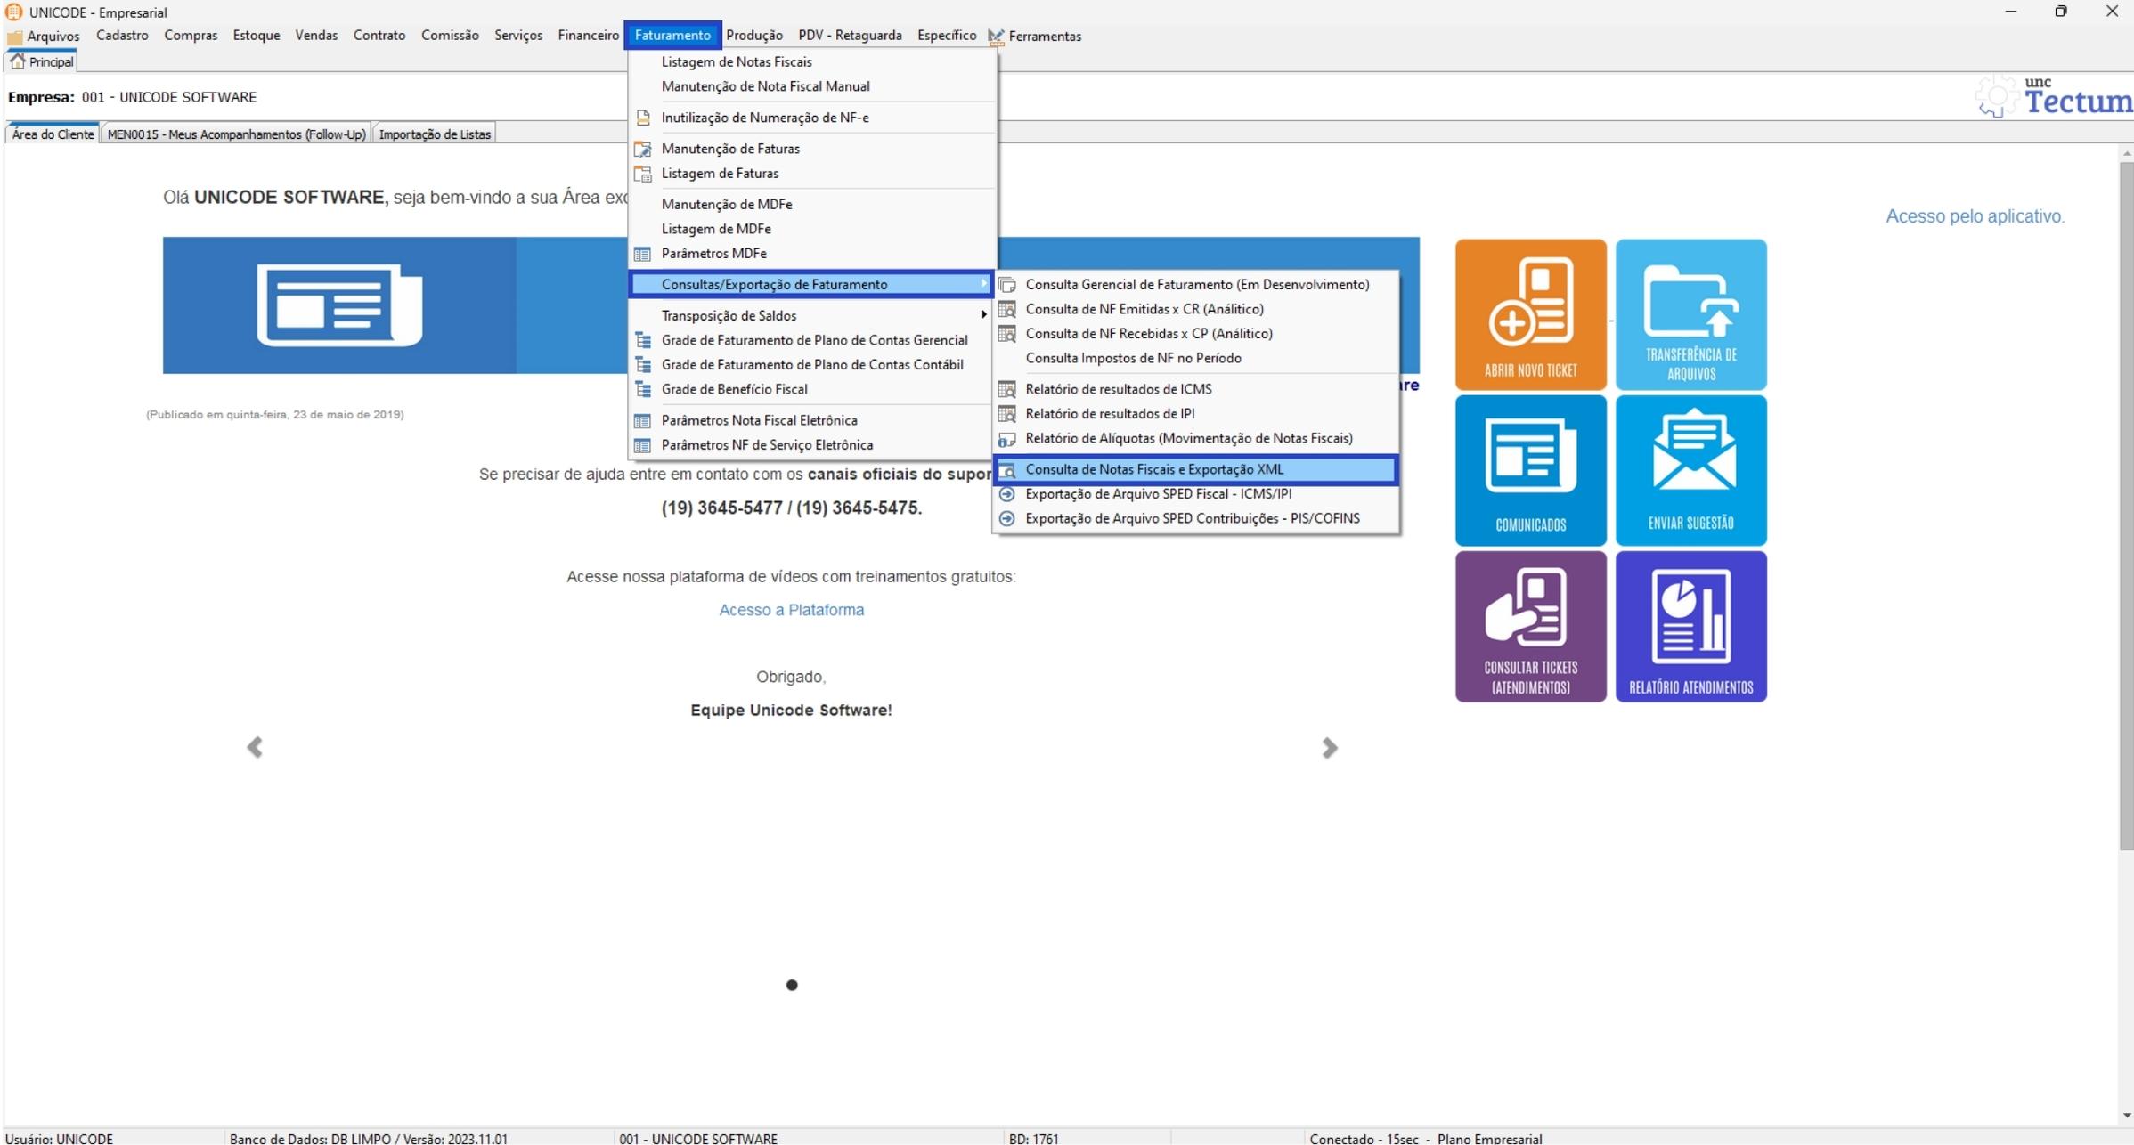2134x1145 pixels.
Task: Click the carousel previous arrow
Action: tap(255, 747)
